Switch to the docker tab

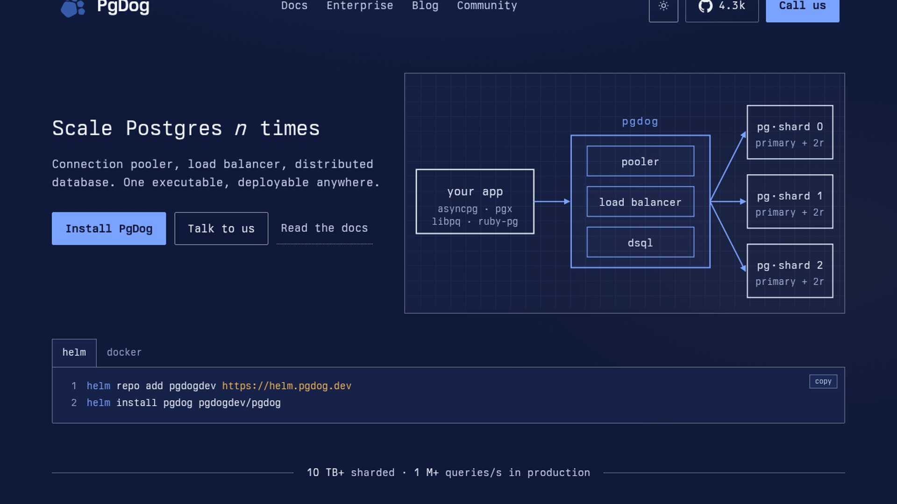tap(124, 353)
